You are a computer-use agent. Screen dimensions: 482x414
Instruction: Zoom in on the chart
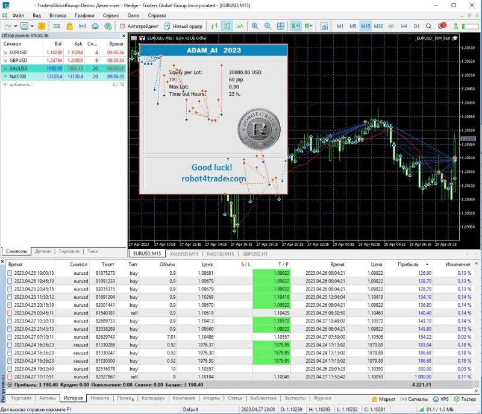coord(254,26)
